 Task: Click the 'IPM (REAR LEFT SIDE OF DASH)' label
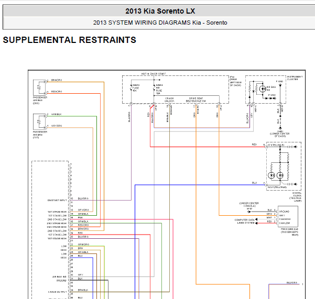(x=236, y=81)
